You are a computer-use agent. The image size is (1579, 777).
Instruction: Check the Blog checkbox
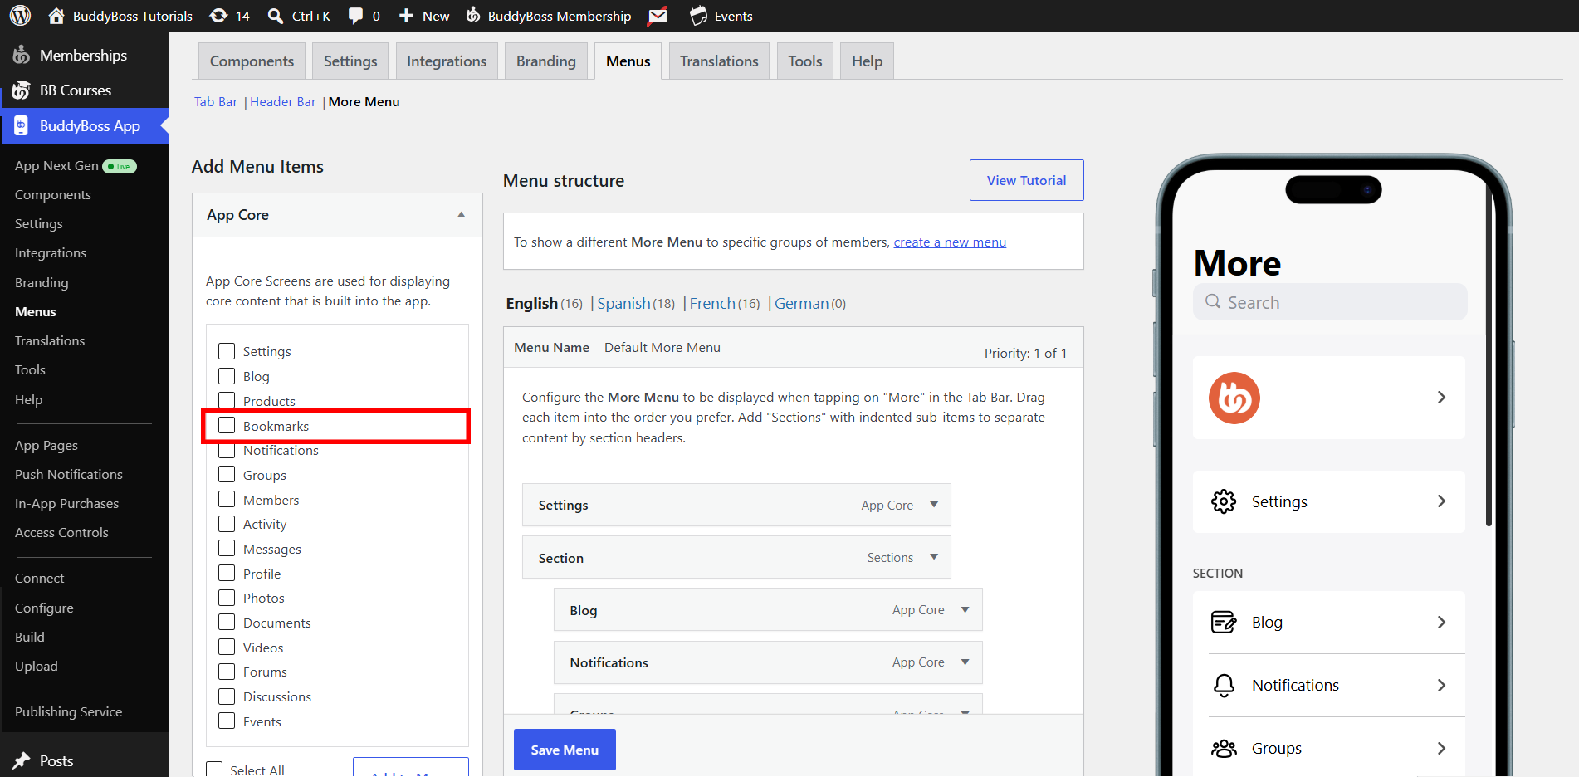click(227, 376)
